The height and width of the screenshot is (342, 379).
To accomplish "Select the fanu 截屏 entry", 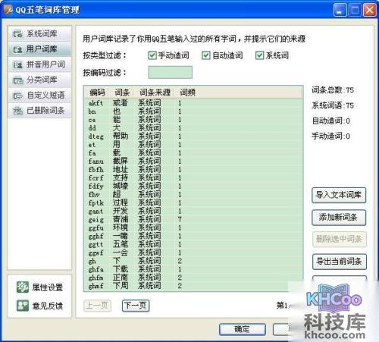I will click(193, 162).
